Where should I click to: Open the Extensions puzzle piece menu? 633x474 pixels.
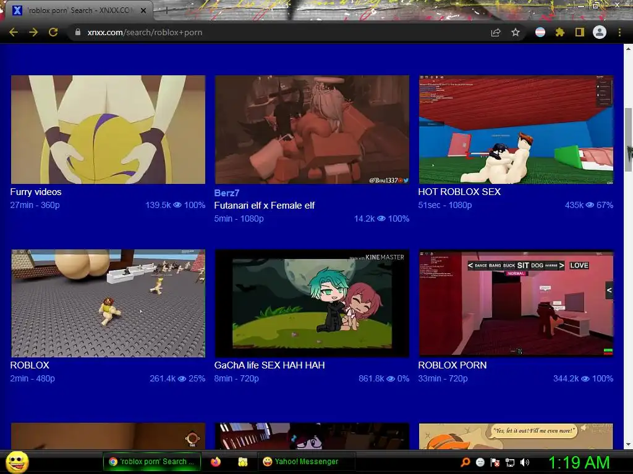[x=559, y=32]
